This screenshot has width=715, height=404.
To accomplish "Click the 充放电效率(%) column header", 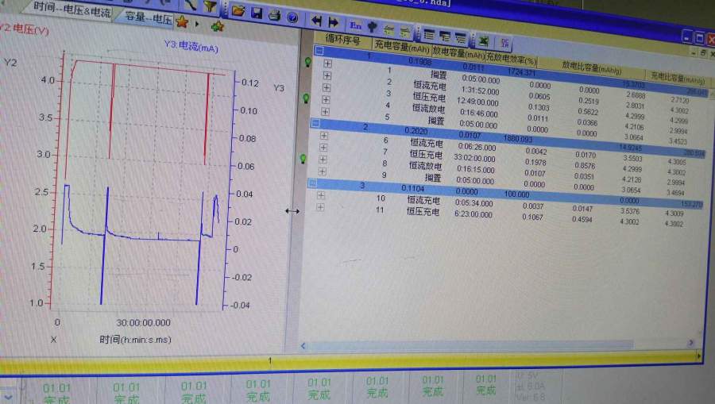I will pos(511,59).
